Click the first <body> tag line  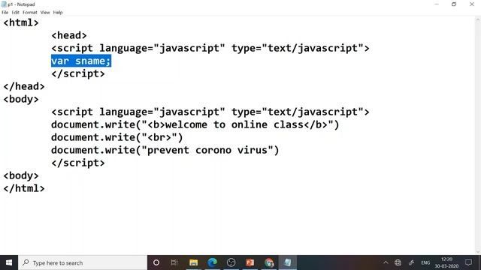tap(21, 100)
